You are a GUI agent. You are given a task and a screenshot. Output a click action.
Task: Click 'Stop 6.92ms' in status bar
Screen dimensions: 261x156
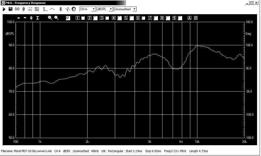(153, 151)
